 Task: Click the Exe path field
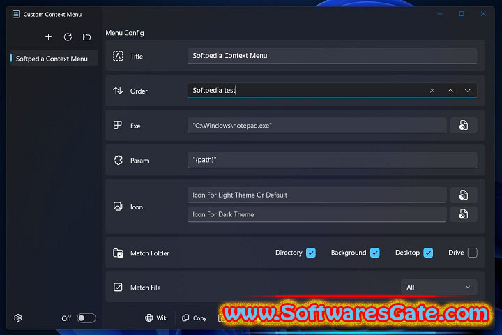[317, 126]
